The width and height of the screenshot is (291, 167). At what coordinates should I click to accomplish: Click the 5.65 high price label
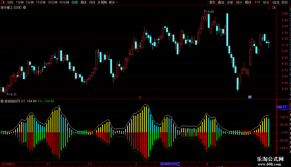coord(211,12)
